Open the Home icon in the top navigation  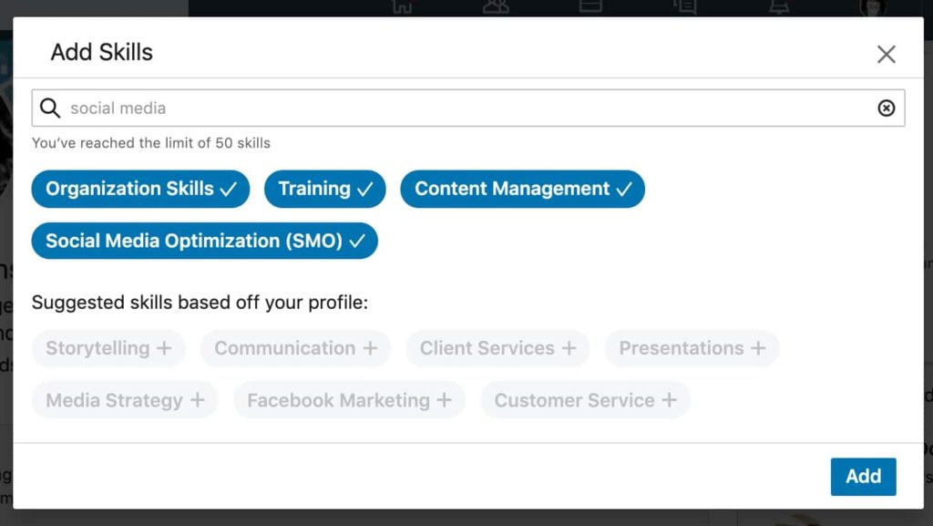[x=402, y=6]
